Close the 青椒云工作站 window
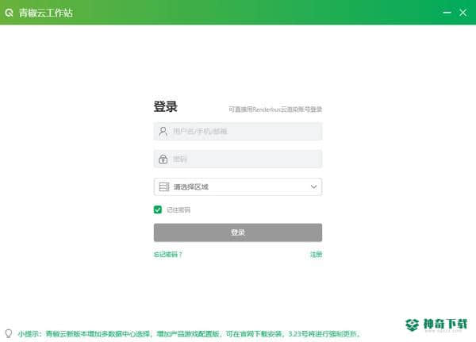This screenshot has width=476, height=342. (463, 13)
